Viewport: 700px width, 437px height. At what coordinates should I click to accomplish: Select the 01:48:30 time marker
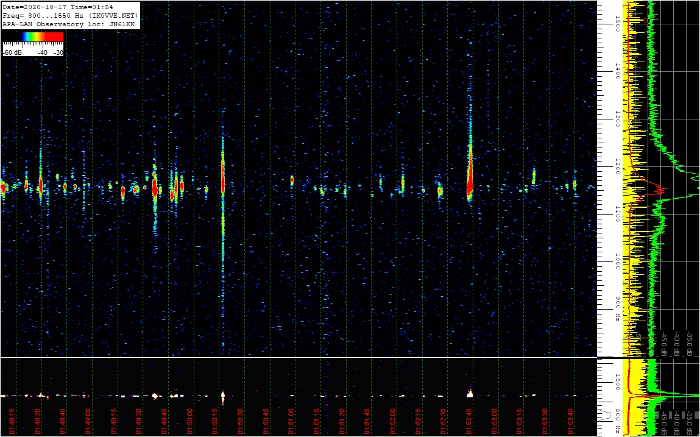click(x=38, y=422)
